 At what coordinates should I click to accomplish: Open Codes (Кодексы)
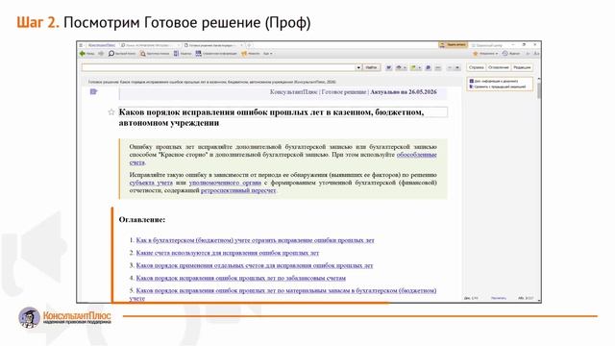pyautogui.click(x=183, y=54)
